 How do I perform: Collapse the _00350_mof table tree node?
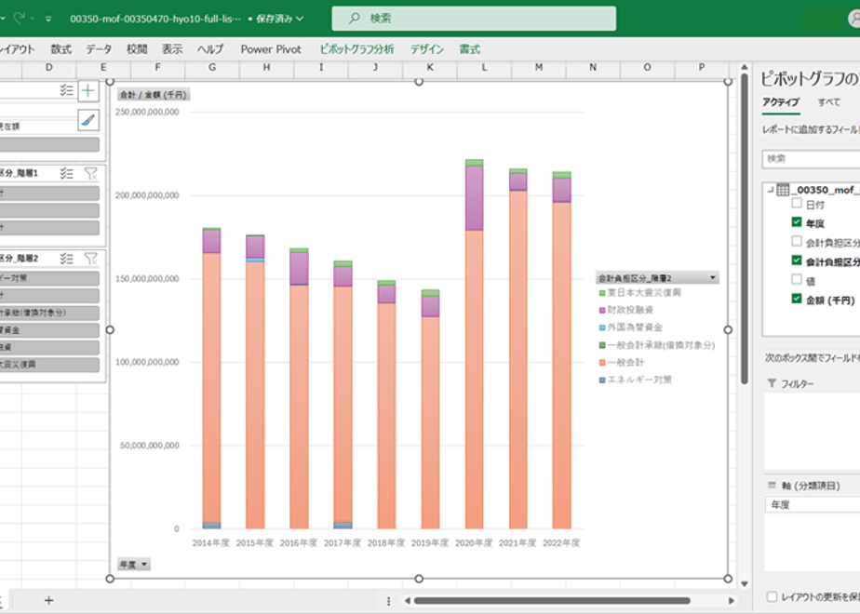click(770, 190)
